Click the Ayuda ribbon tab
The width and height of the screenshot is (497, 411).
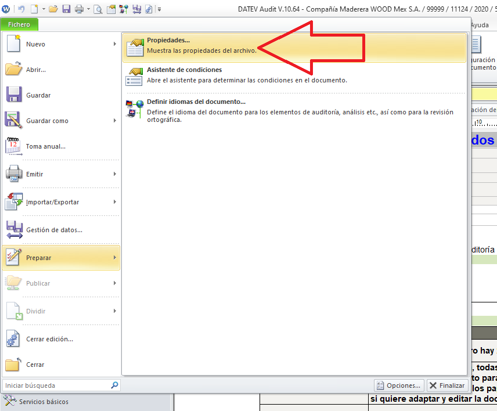(x=480, y=25)
